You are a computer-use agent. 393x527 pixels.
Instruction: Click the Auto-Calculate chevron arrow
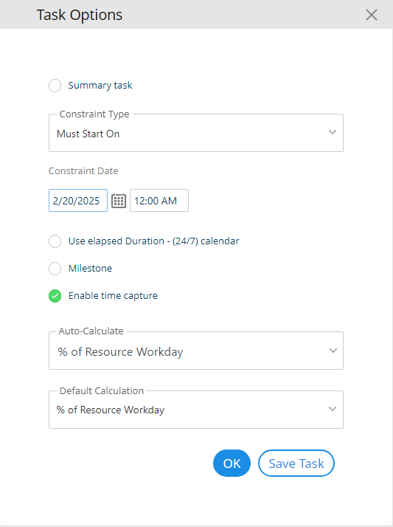(x=333, y=351)
